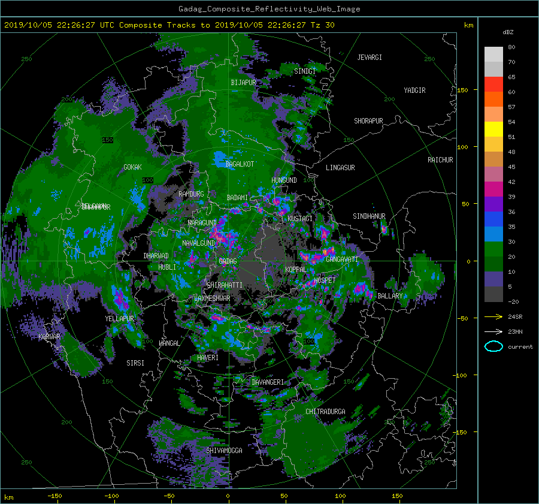Image resolution: width=539 pixels, height=504 pixels.
Task: Click the '24SR' legend label
Action: [515, 316]
